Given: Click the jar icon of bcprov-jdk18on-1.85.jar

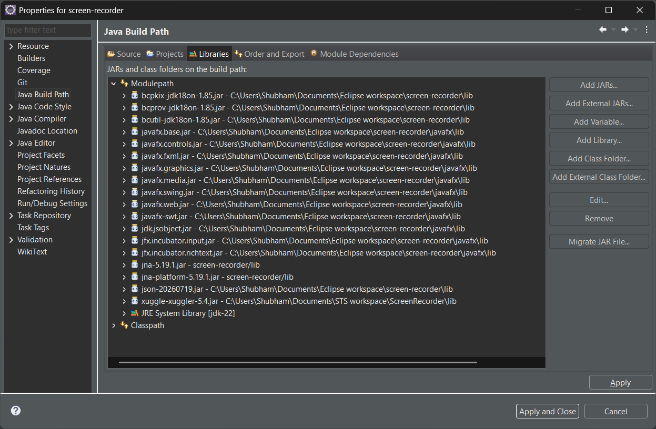Looking at the screenshot, I should click(x=135, y=108).
